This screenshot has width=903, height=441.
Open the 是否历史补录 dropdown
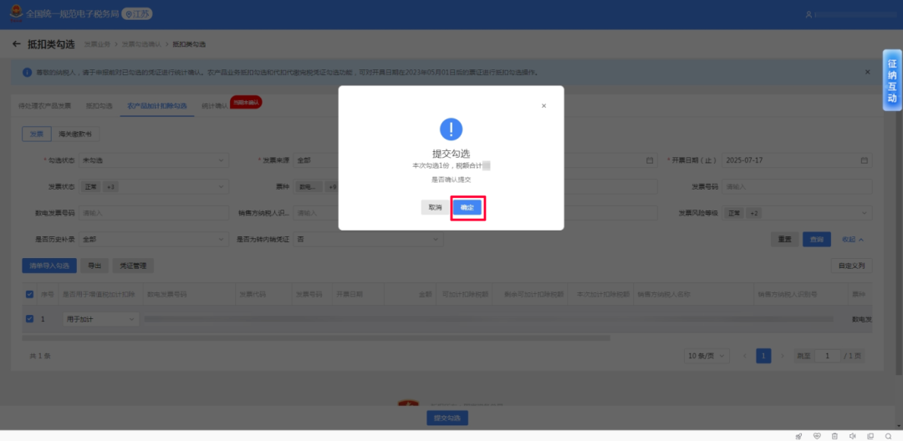(x=154, y=239)
